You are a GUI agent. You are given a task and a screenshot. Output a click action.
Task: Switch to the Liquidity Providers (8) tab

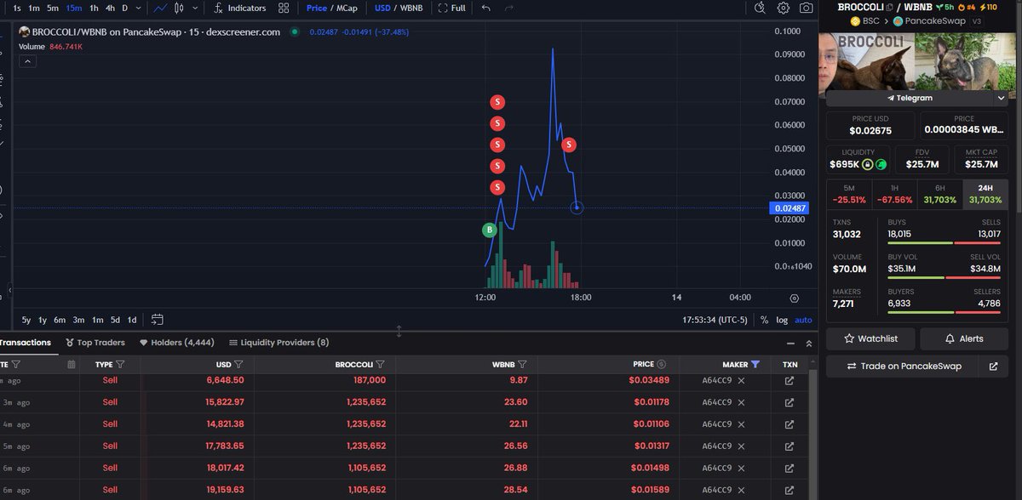click(x=278, y=343)
